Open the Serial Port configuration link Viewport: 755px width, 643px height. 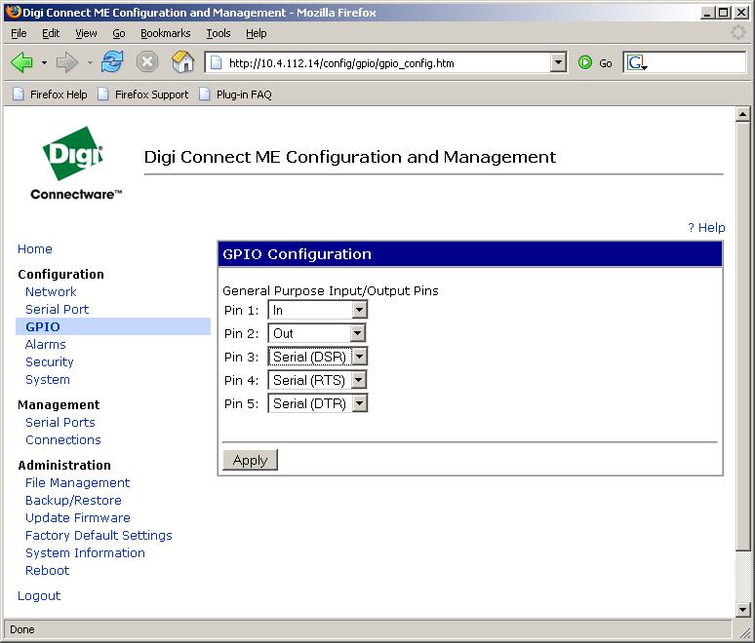coord(57,309)
